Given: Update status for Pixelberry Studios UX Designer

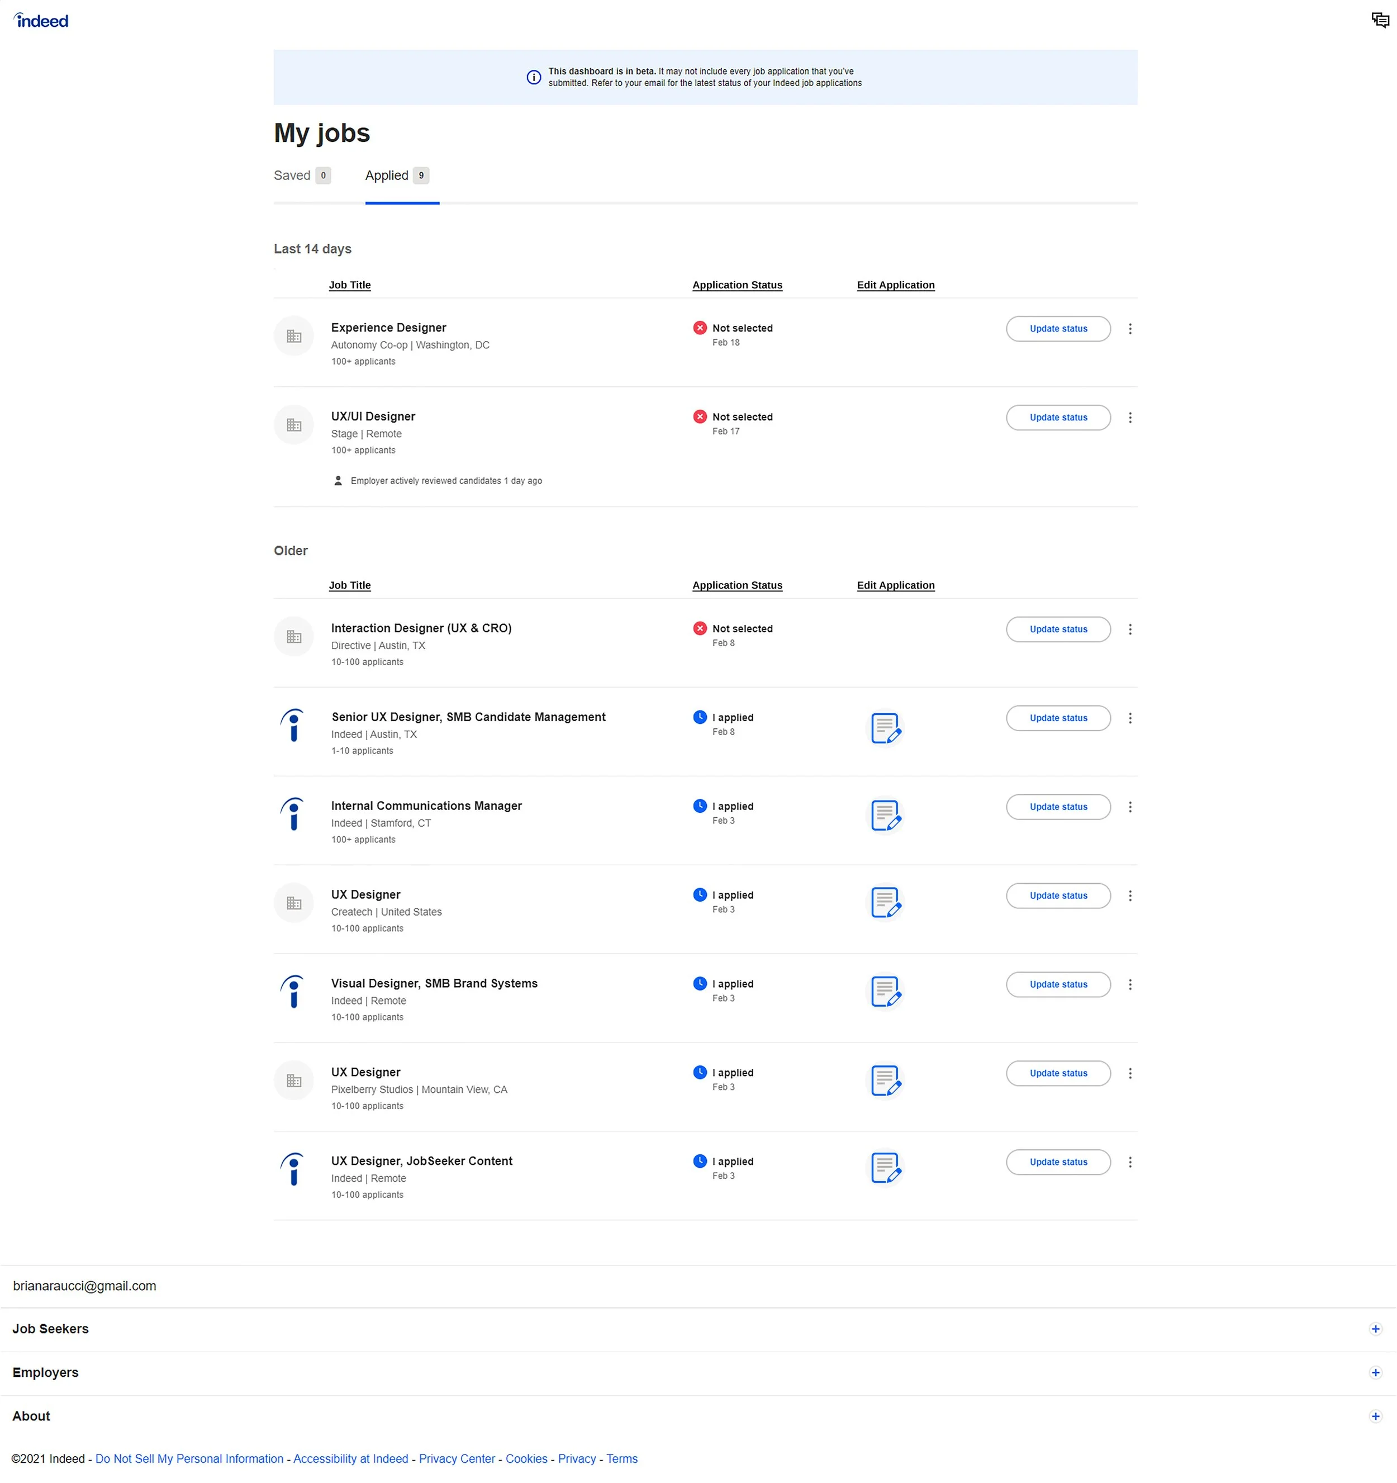Looking at the screenshot, I should 1058,1073.
